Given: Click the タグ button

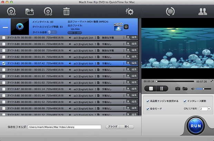Looking at the screenshot, I should coord(75,33).
